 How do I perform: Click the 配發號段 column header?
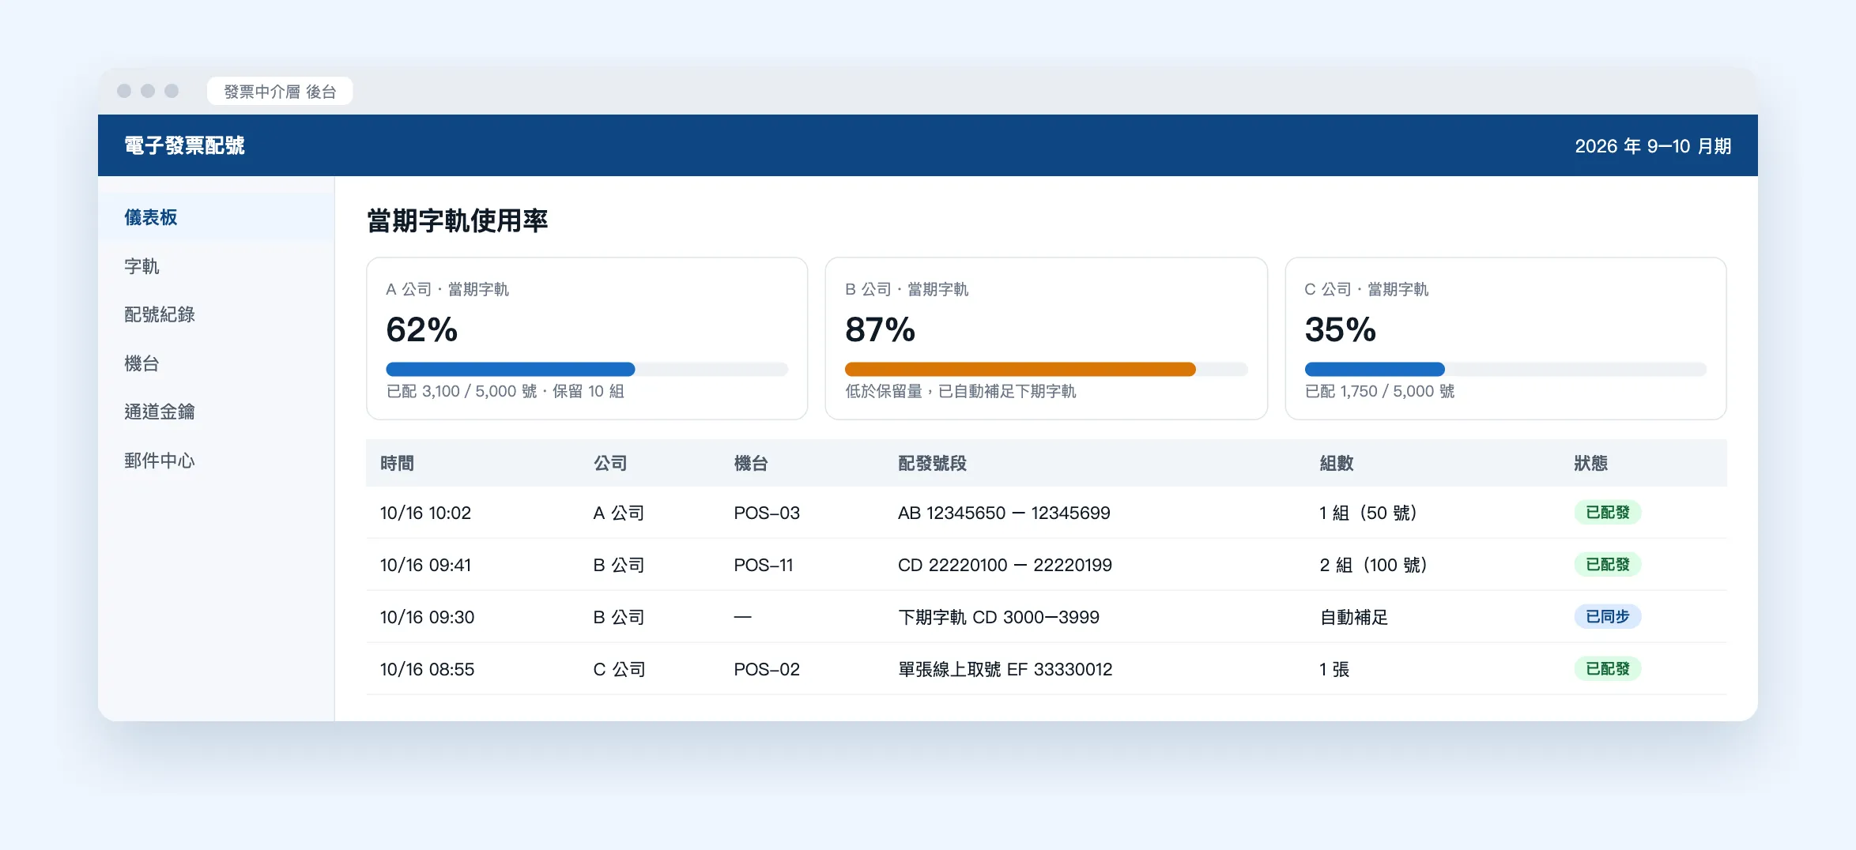932,463
